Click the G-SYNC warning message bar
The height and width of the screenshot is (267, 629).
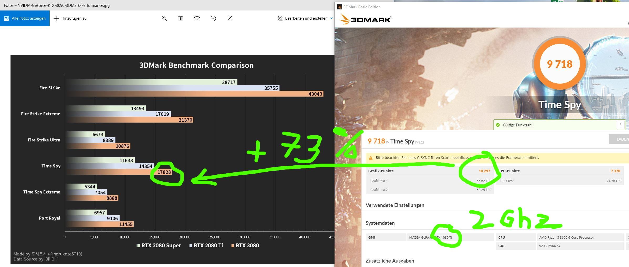pos(497,158)
